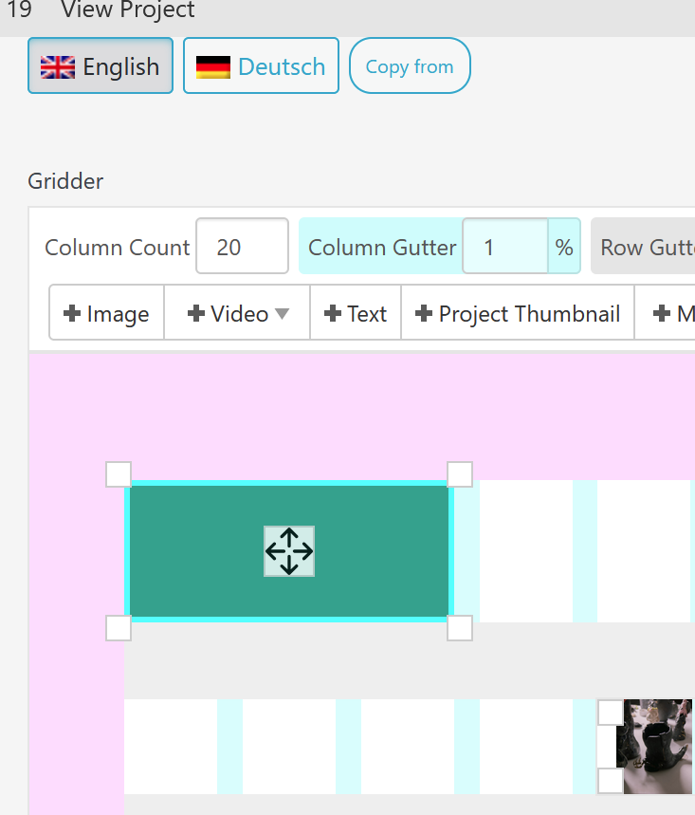The height and width of the screenshot is (815, 695).
Task: Open the View Project link
Action: [x=128, y=11]
